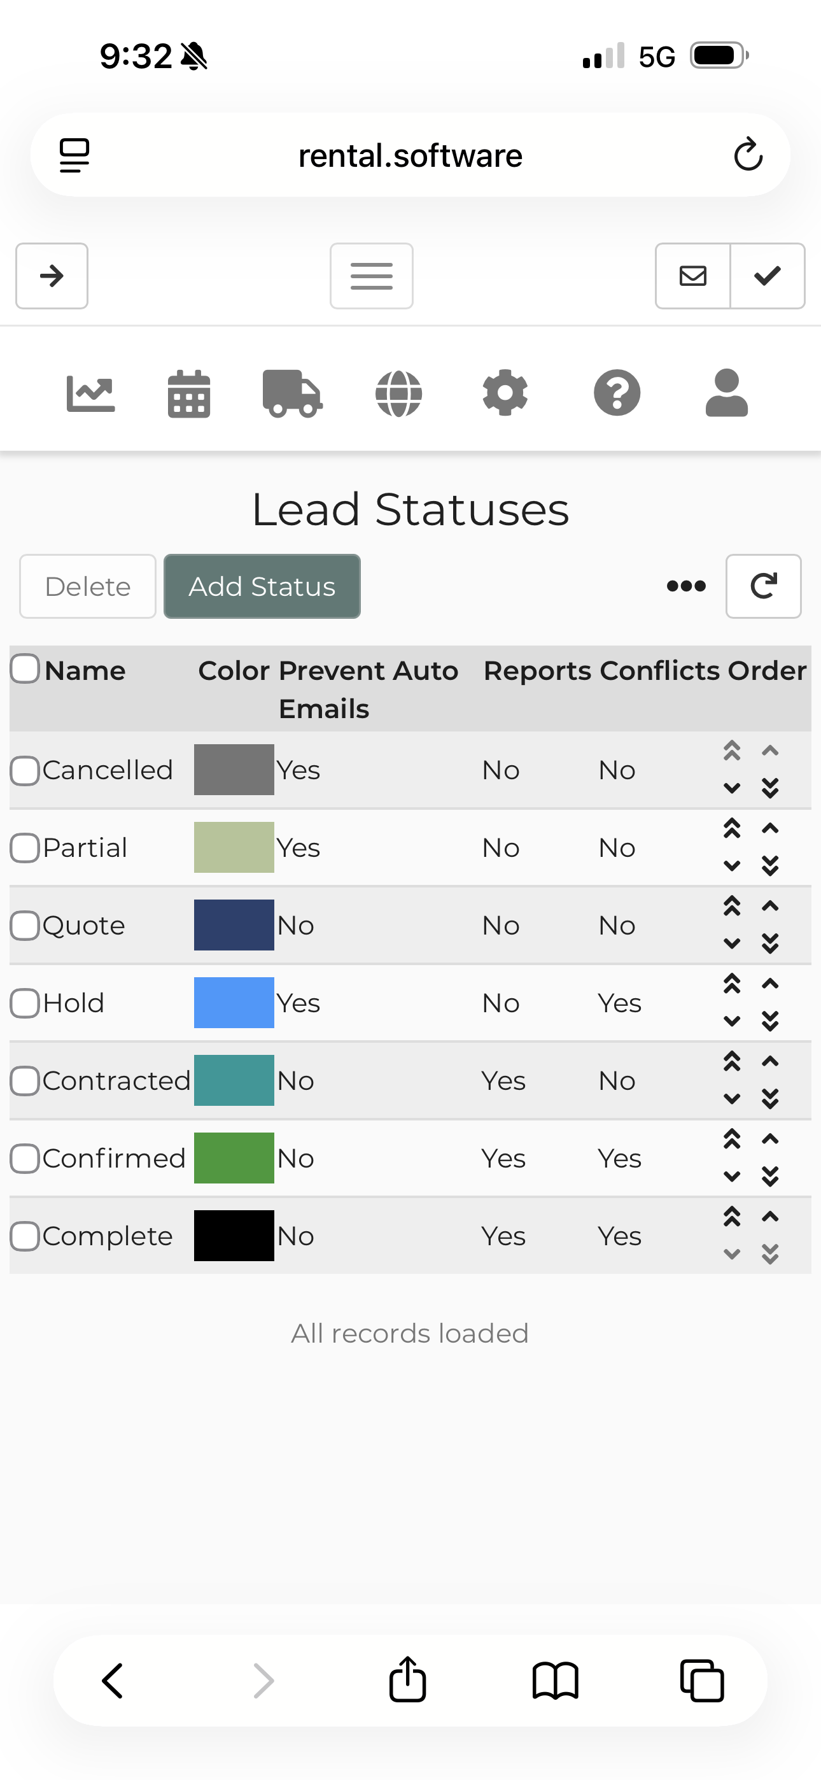
Task: Open the globe website icon
Action: [x=399, y=394]
